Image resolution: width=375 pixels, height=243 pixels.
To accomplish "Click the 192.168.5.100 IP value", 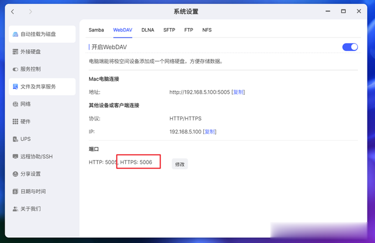I will 185,132.
